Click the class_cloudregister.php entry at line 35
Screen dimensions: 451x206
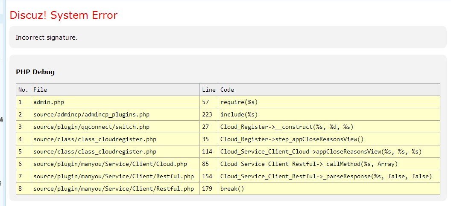pyautogui.click(x=95, y=139)
